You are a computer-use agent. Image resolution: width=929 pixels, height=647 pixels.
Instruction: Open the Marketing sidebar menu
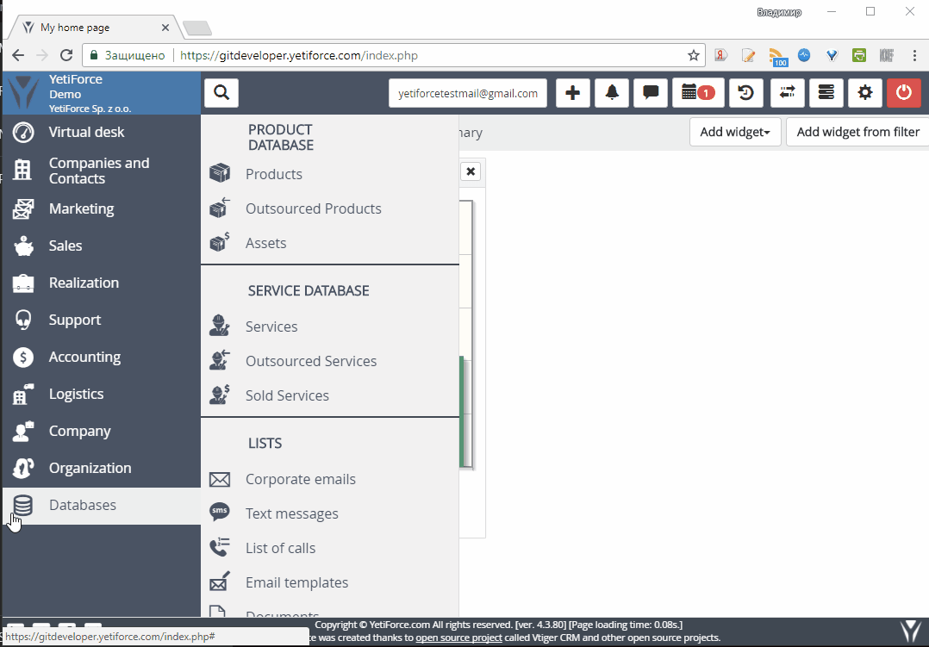pos(102,208)
